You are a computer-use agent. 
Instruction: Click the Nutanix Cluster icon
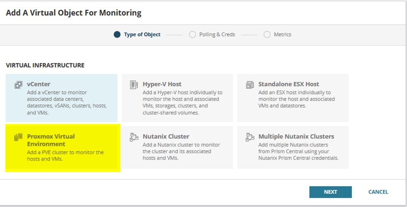click(x=134, y=137)
